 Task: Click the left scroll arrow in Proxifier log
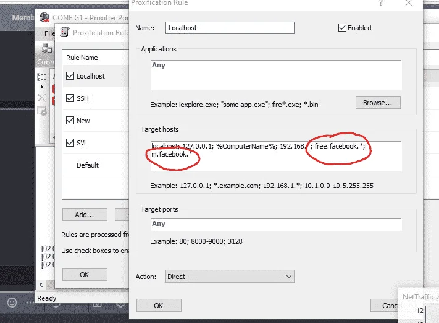coord(41,285)
